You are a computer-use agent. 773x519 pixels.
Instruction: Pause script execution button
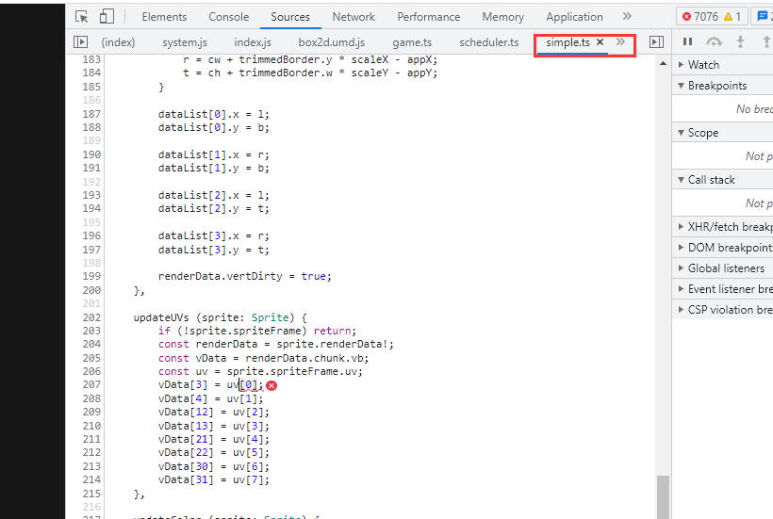[688, 41]
